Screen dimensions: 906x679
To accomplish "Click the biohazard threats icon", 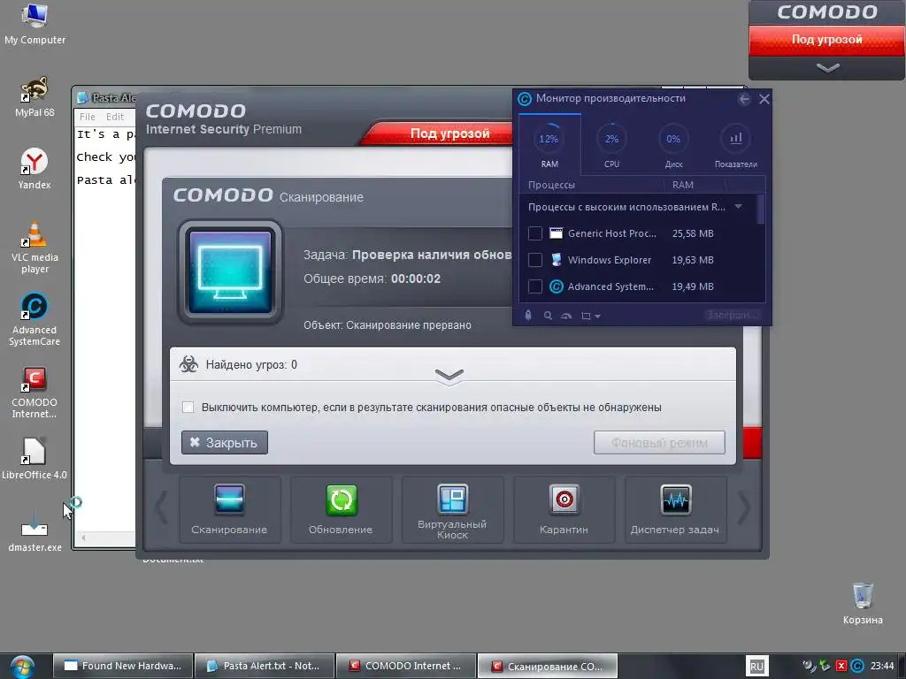I will click(189, 364).
